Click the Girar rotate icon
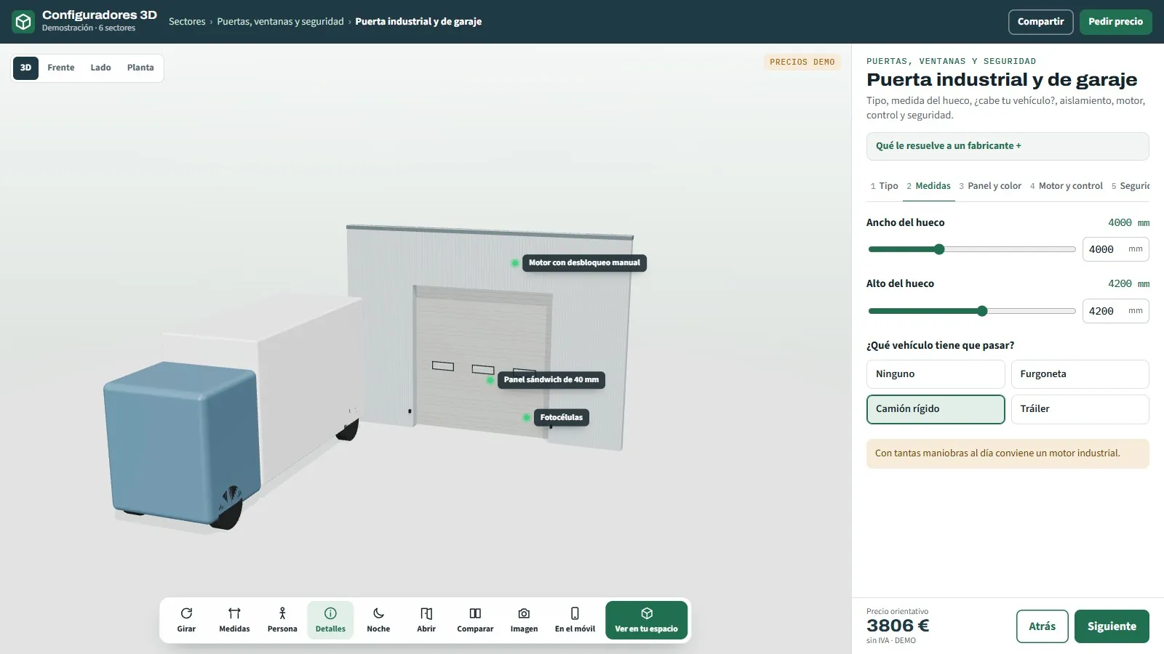This screenshot has width=1164, height=654. point(186,613)
